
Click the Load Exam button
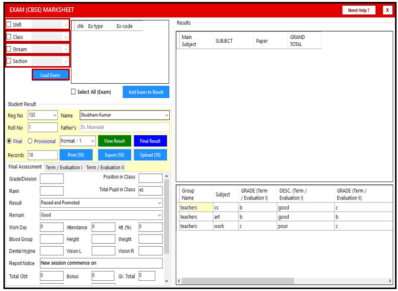pos(50,75)
